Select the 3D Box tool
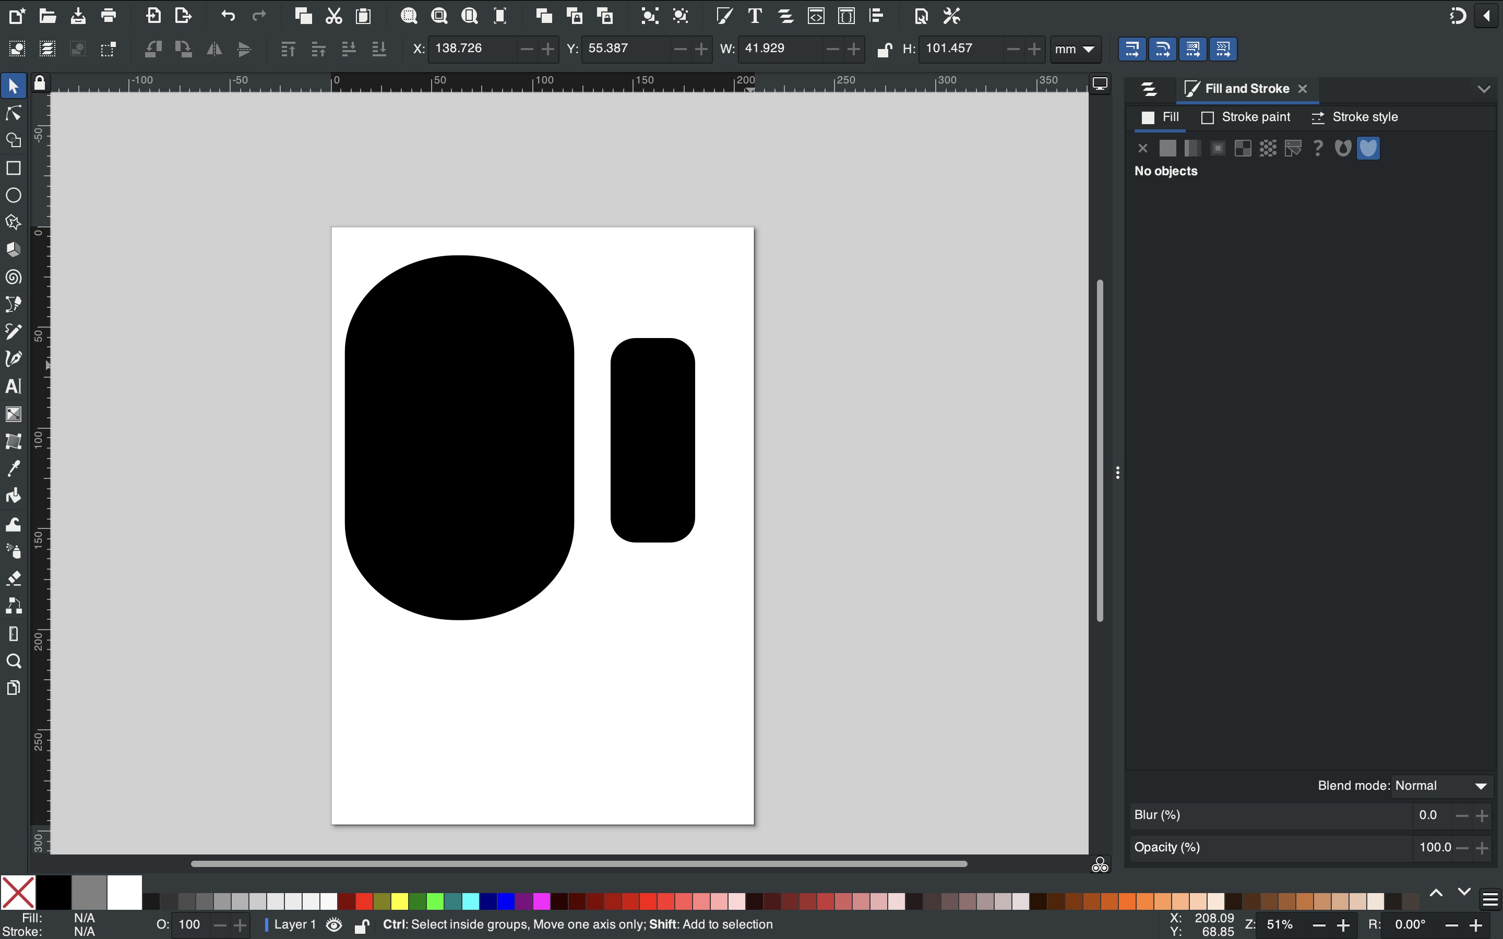The image size is (1503, 939). click(13, 250)
